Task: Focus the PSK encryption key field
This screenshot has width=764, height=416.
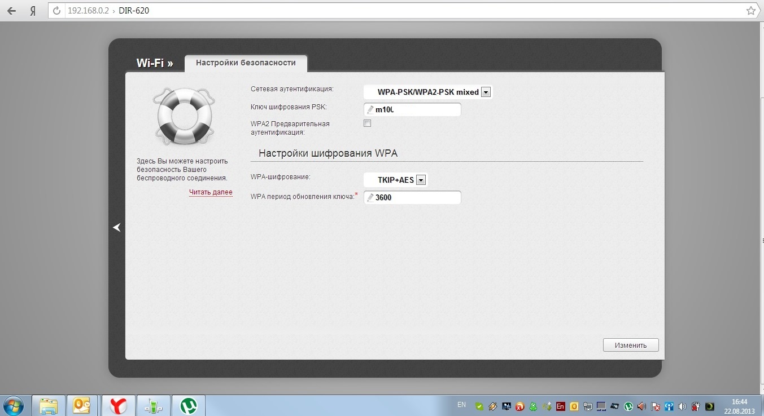Action: pos(412,109)
